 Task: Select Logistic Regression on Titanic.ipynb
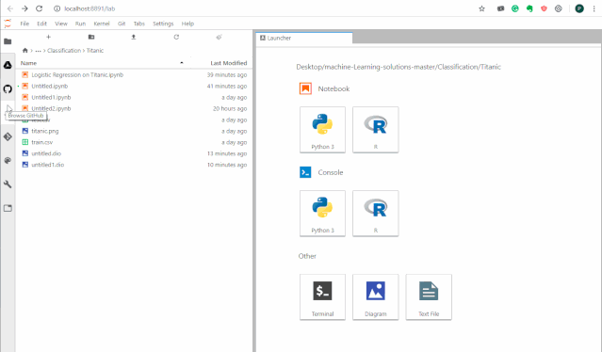coord(134,74)
